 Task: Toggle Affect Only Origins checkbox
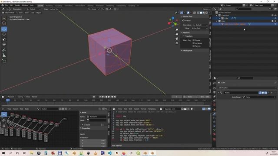point(194,40)
